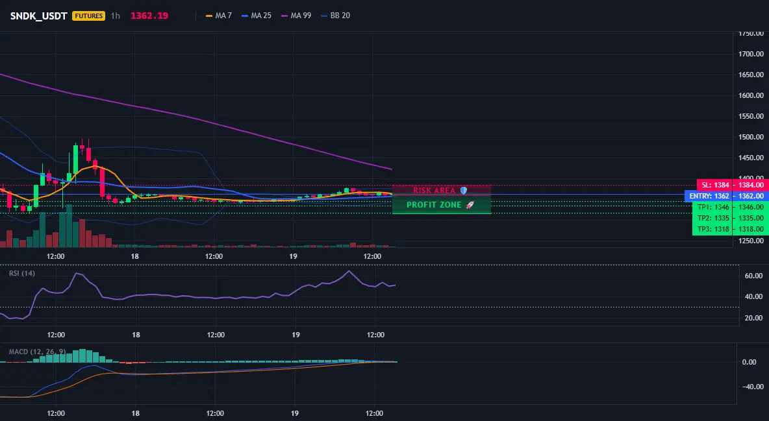Click the SNDK_USDT symbol name
Viewport: 769px width, 421px height.
tap(39, 16)
